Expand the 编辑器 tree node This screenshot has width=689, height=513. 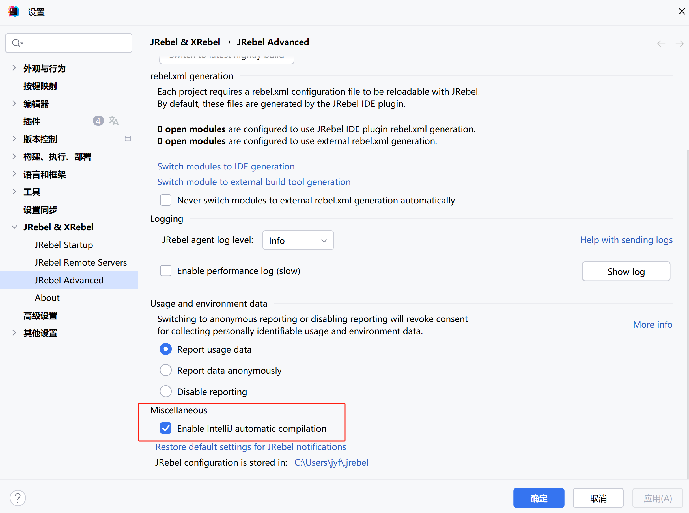click(14, 103)
